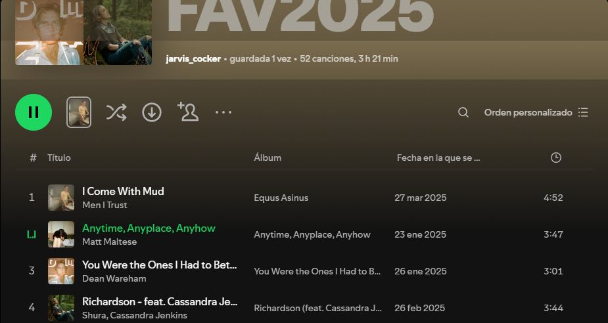Go to the Equus Asinus album
Screen dimensions: 608x323
tap(281, 198)
